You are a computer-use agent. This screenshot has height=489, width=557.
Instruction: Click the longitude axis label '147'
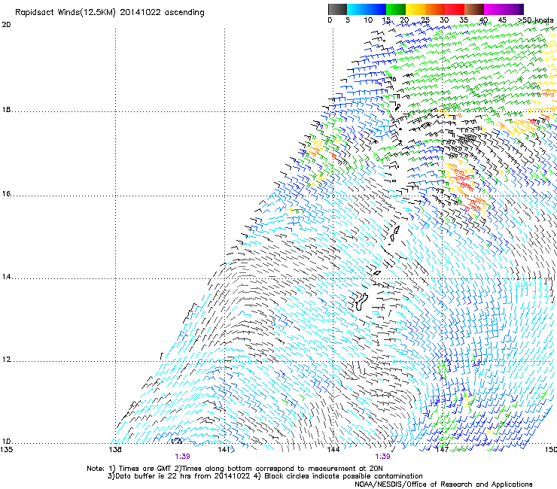pos(442,450)
